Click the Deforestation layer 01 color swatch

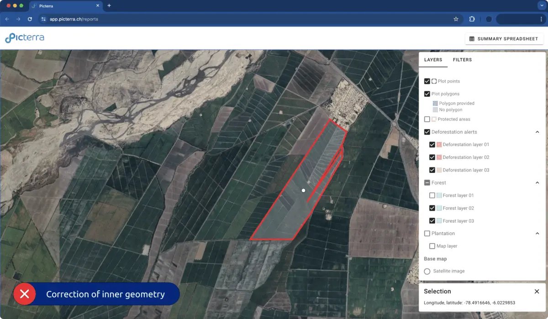[x=439, y=145]
